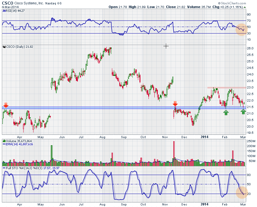Click the 24.5 price axis label
257x207 pixels.
(250, 68)
